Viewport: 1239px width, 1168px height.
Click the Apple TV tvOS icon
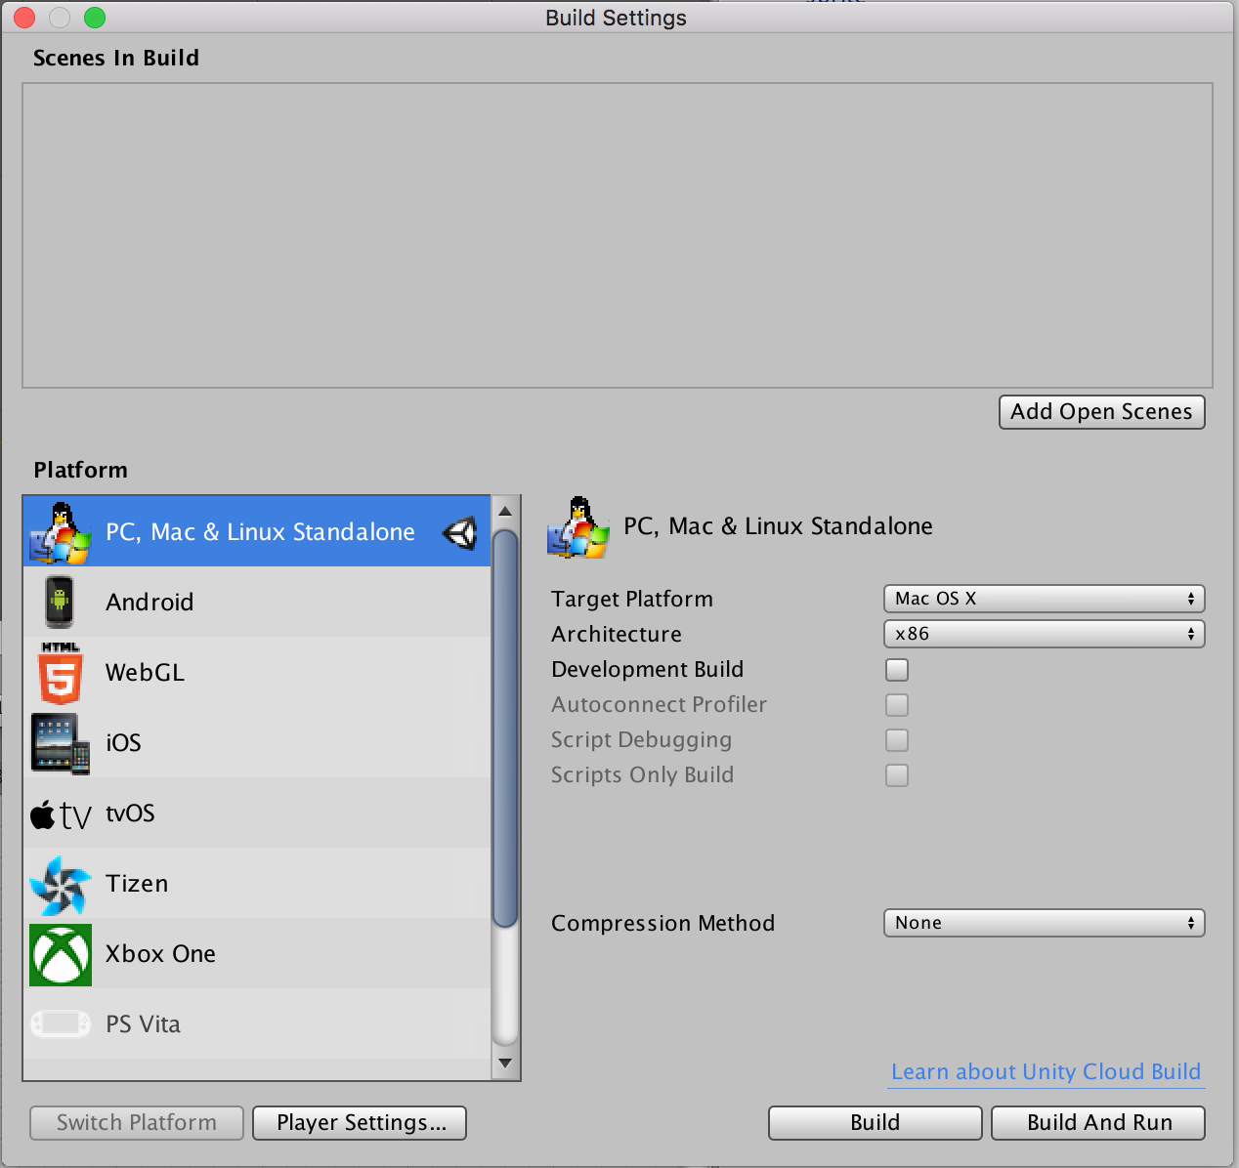pyautogui.click(x=61, y=814)
